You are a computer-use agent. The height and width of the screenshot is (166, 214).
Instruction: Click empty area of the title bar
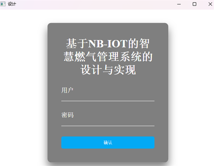click(x=96, y=4)
